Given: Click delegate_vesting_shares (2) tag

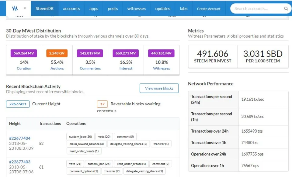Looking at the screenshot, I should tap(128, 144).
